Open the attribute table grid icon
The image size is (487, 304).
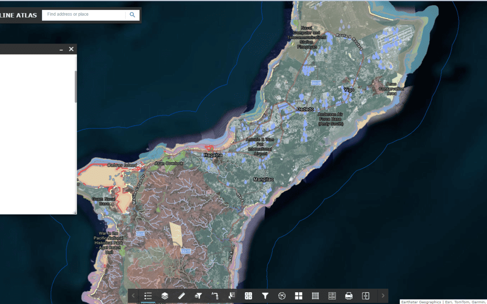315,296
